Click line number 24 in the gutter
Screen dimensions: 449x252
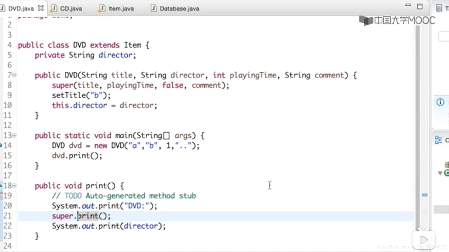coord(8,246)
